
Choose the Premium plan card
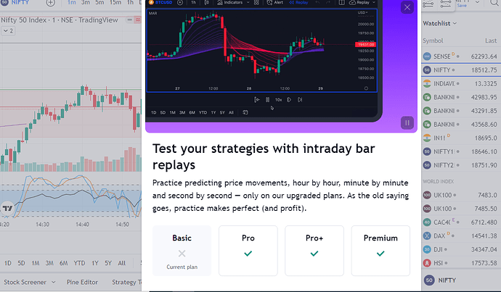click(x=380, y=251)
